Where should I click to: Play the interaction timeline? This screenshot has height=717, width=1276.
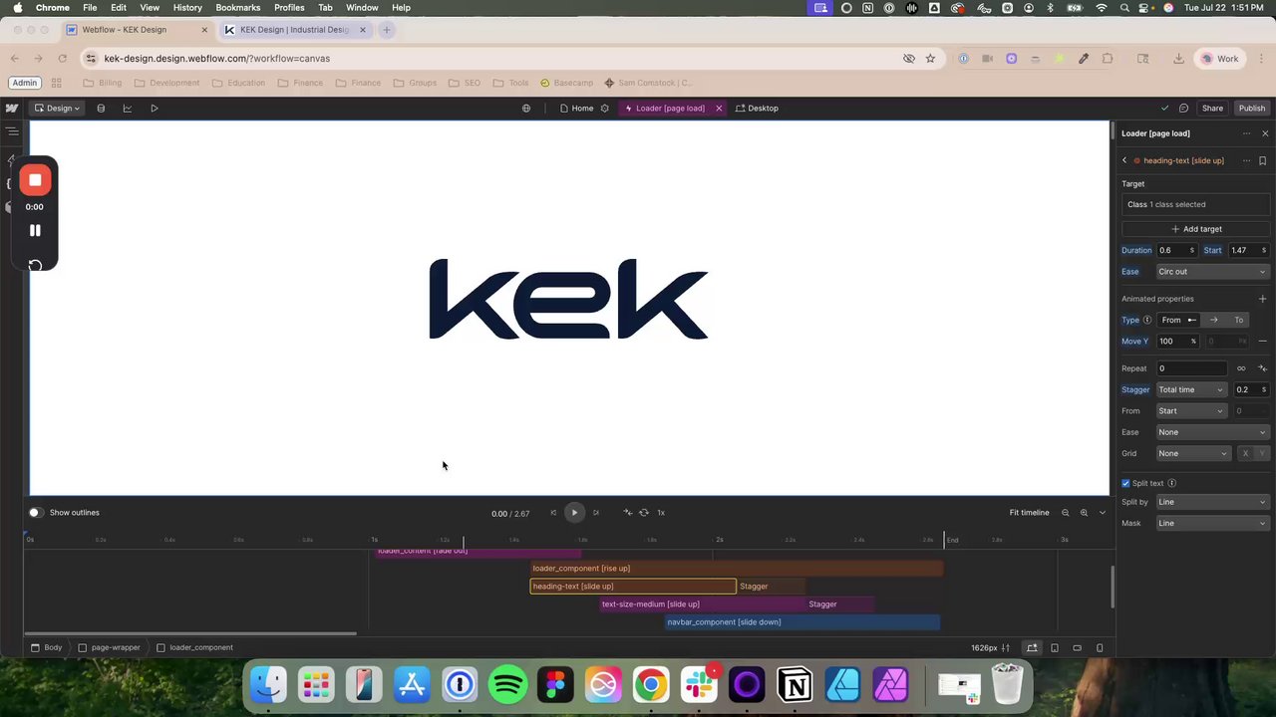click(x=574, y=513)
